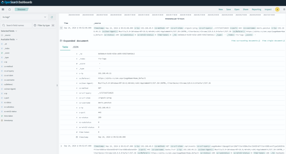
Task: Open the user avatar menu
Action: pyautogui.click(x=277, y=10)
